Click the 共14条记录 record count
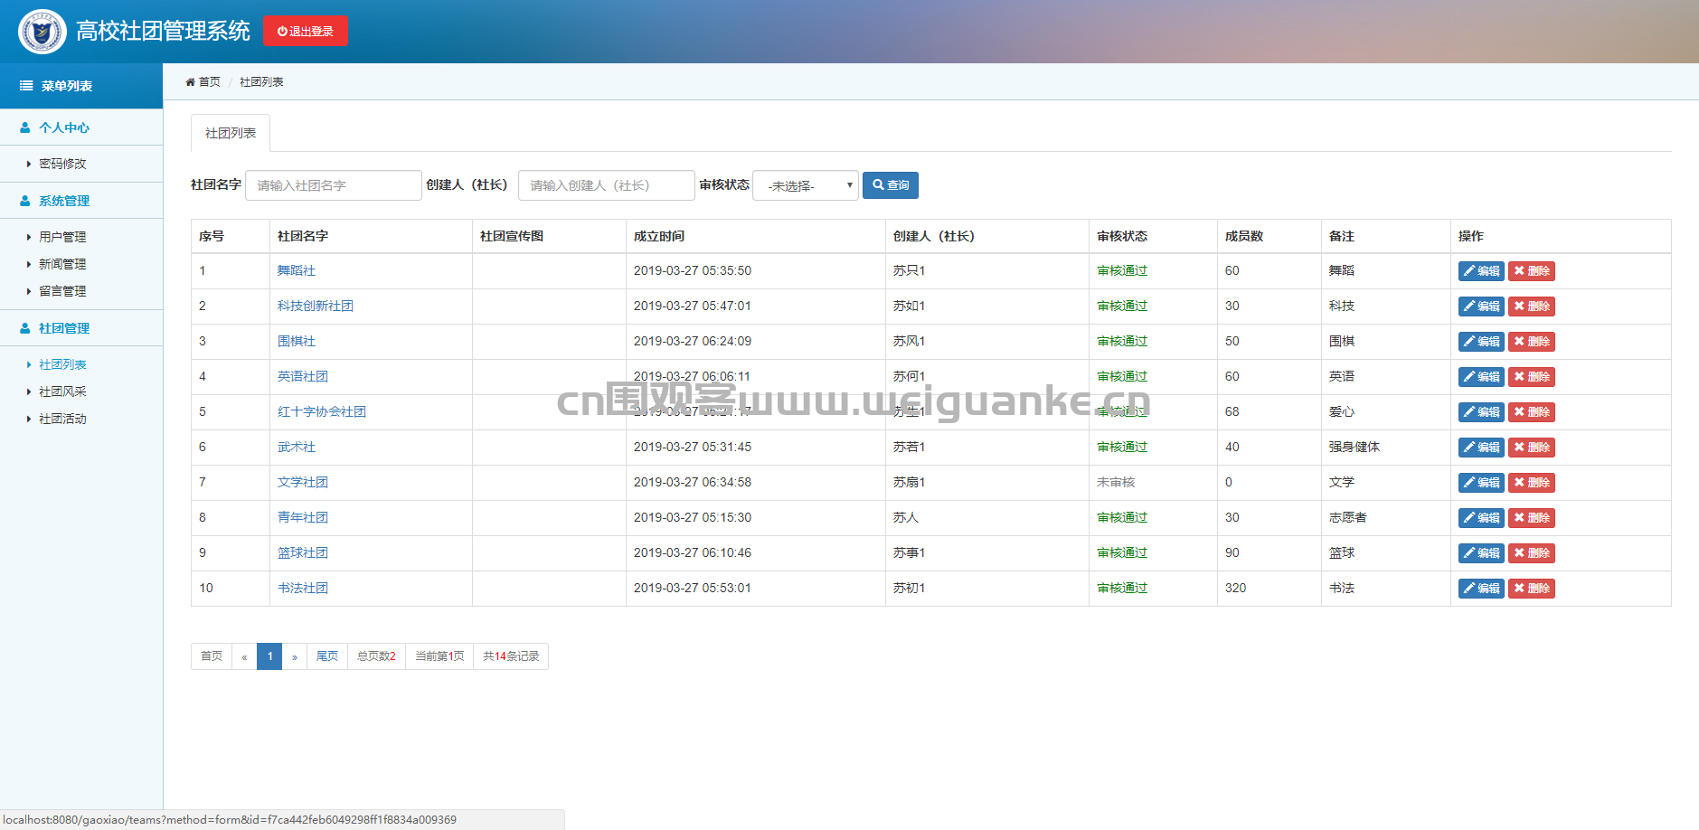 (511, 656)
